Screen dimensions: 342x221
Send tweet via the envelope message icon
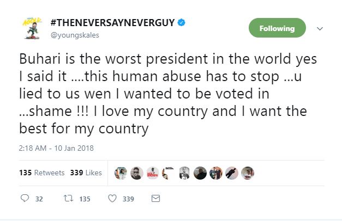click(155, 199)
